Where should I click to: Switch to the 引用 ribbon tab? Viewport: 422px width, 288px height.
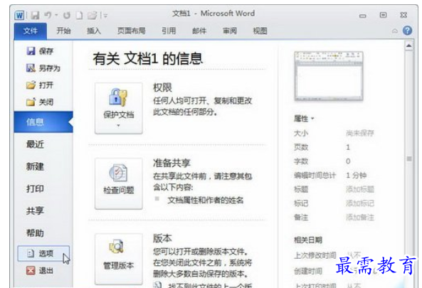click(x=169, y=31)
